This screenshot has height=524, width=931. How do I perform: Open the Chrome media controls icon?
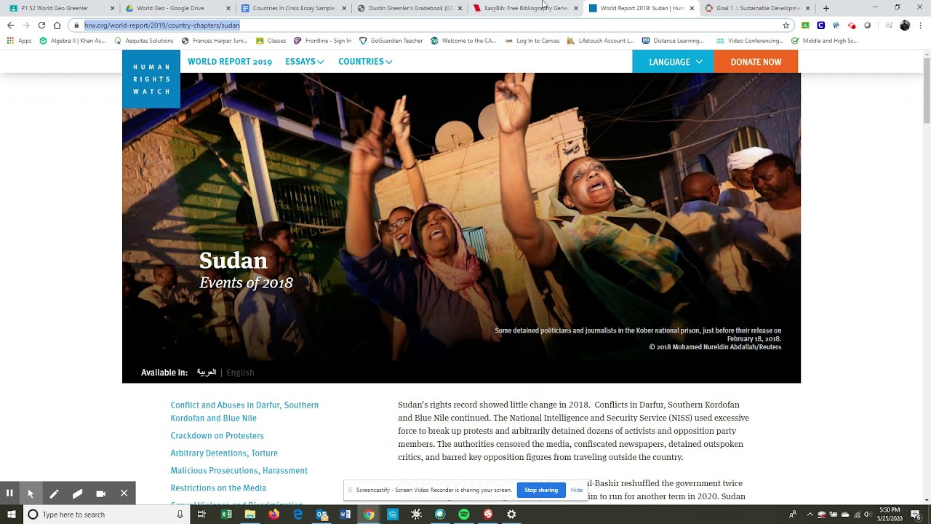pyautogui.click(x=889, y=25)
